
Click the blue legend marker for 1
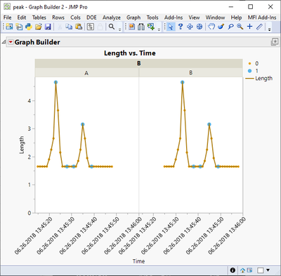pyautogui.click(x=249, y=71)
